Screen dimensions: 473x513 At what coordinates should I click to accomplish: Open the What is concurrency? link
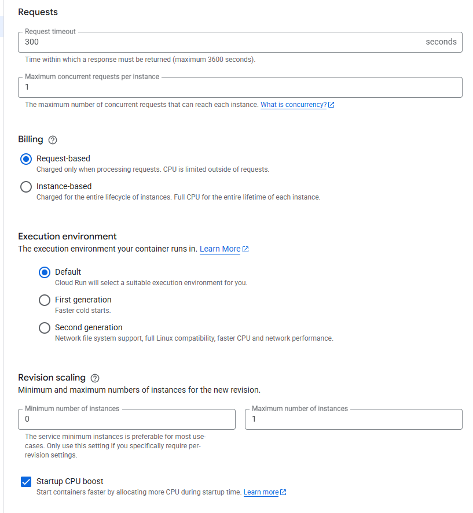pyautogui.click(x=293, y=105)
